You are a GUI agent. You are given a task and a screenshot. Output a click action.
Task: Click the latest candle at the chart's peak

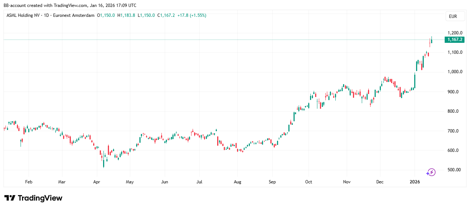pyautogui.click(x=432, y=40)
